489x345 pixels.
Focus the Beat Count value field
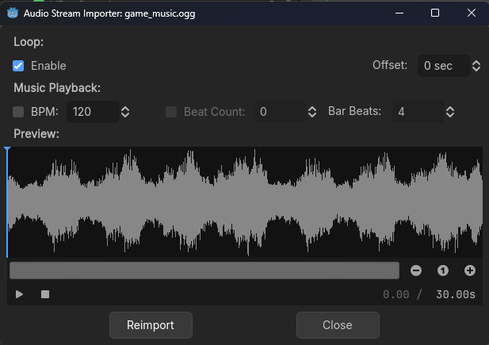coord(280,112)
